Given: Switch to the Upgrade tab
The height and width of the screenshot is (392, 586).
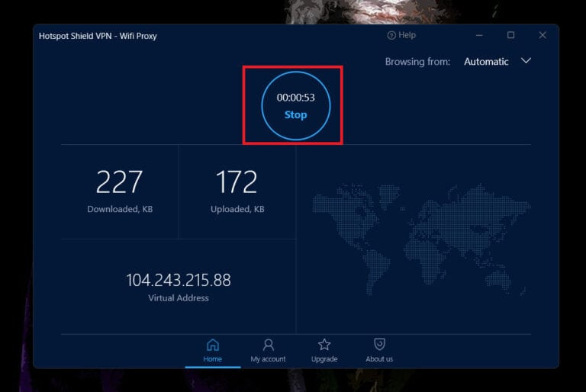Looking at the screenshot, I should pyautogui.click(x=324, y=351).
